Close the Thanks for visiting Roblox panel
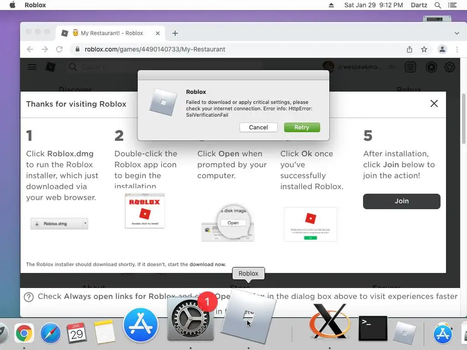467x350 pixels. pyautogui.click(x=434, y=103)
